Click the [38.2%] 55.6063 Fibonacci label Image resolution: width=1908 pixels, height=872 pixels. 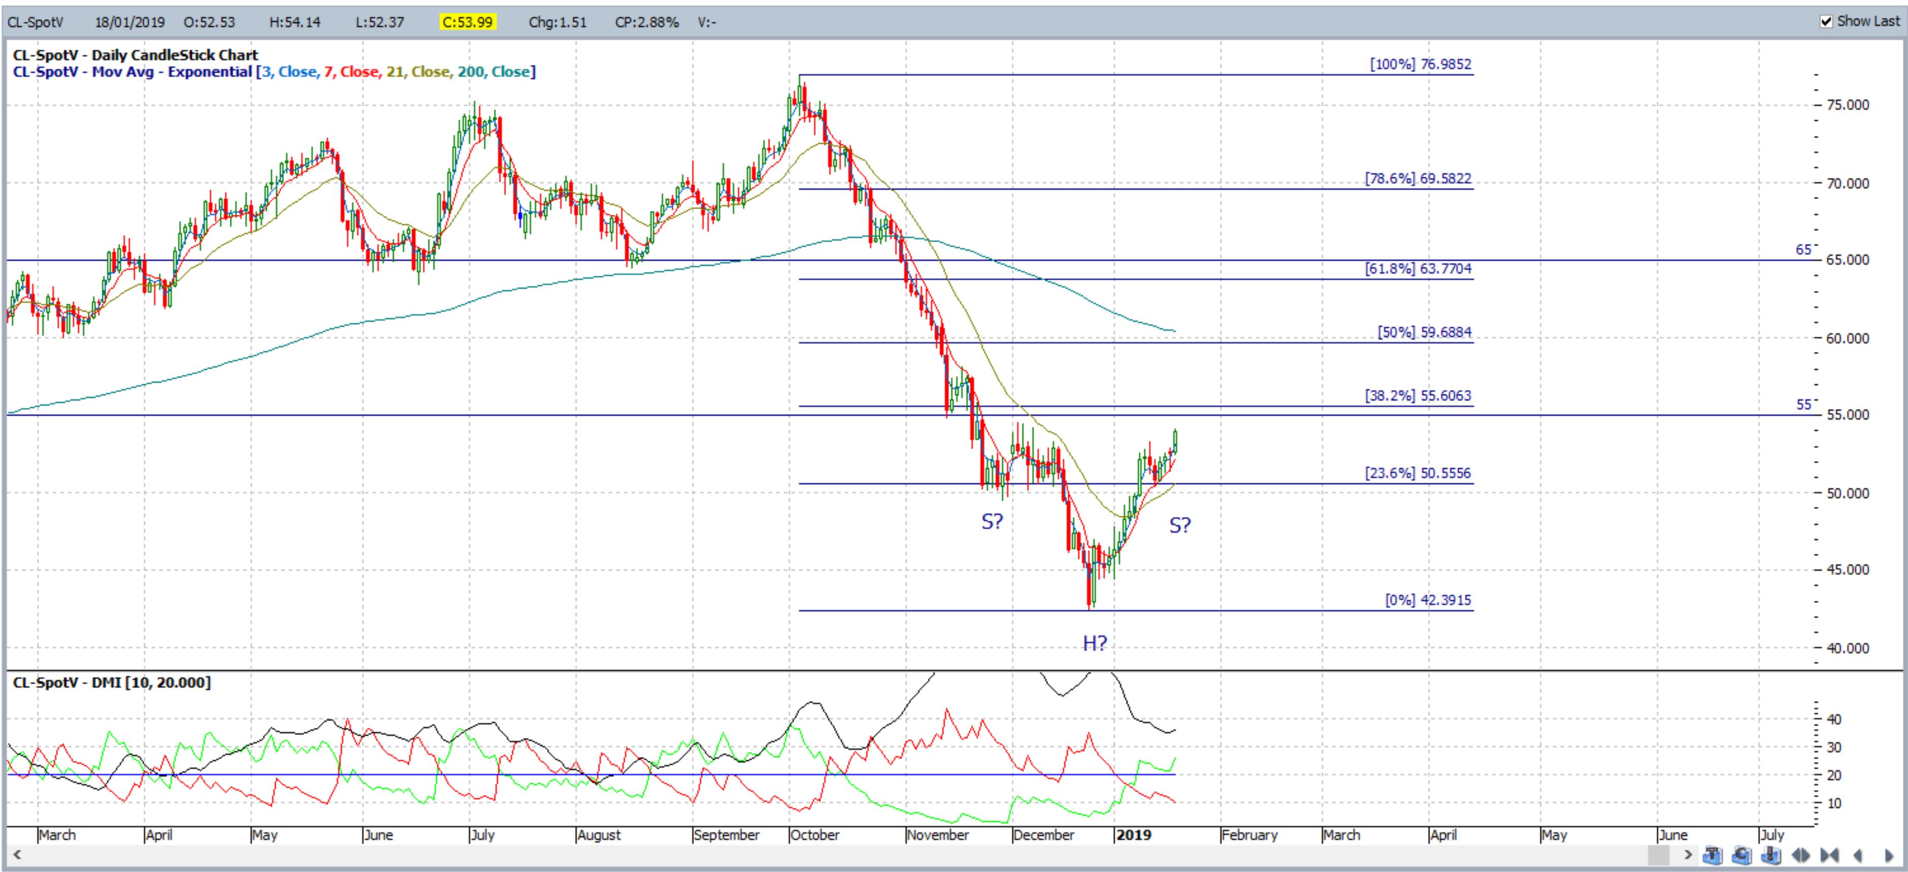click(x=1418, y=396)
